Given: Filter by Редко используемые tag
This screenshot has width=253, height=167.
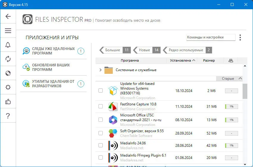Looking at the screenshot, I should (x=187, y=50).
